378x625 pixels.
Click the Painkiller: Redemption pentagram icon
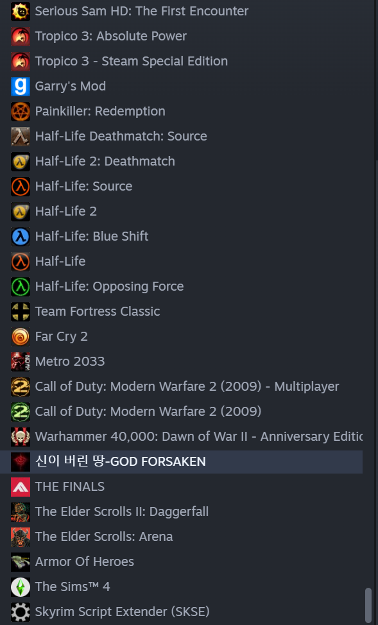pyautogui.click(x=21, y=112)
